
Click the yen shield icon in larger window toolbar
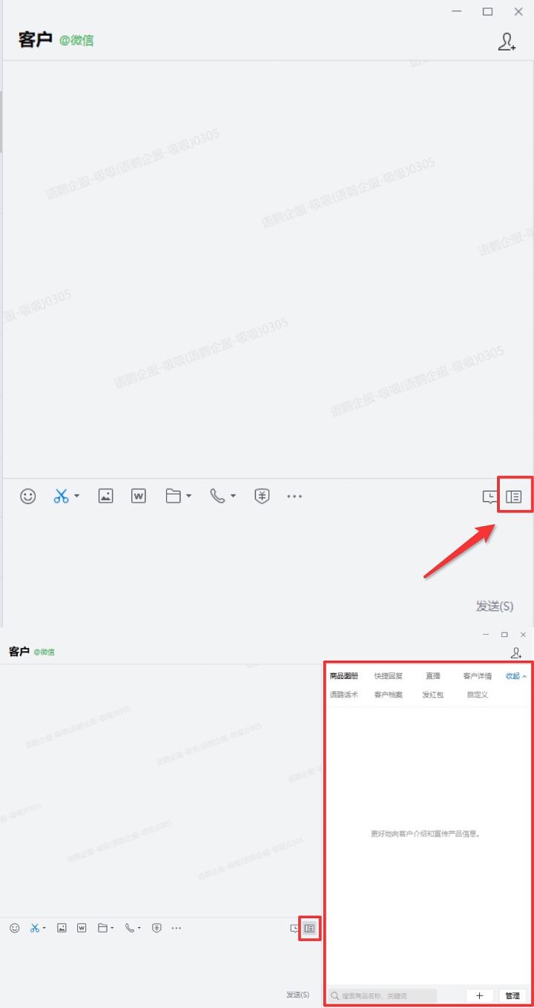[261, 497]
